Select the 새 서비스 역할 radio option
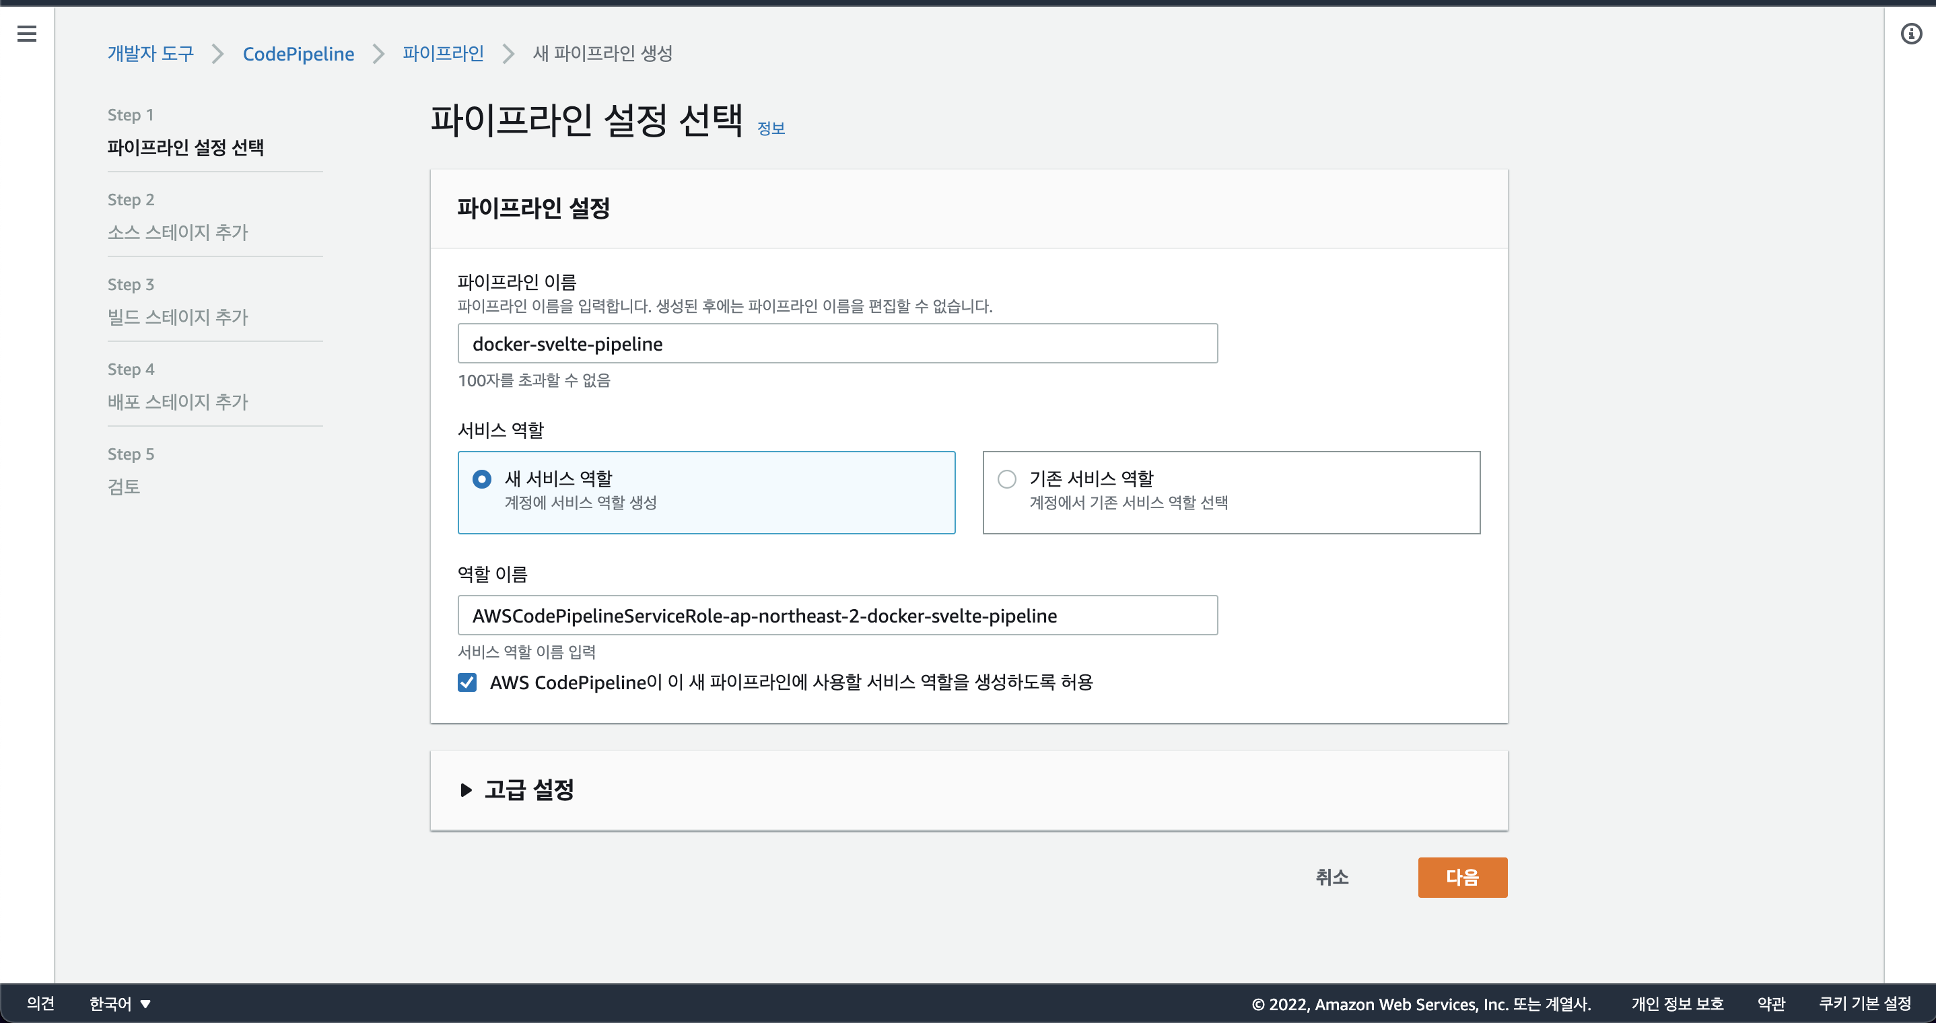The width and height of the screenshot is (1936, 1023). tap(482, 479)
